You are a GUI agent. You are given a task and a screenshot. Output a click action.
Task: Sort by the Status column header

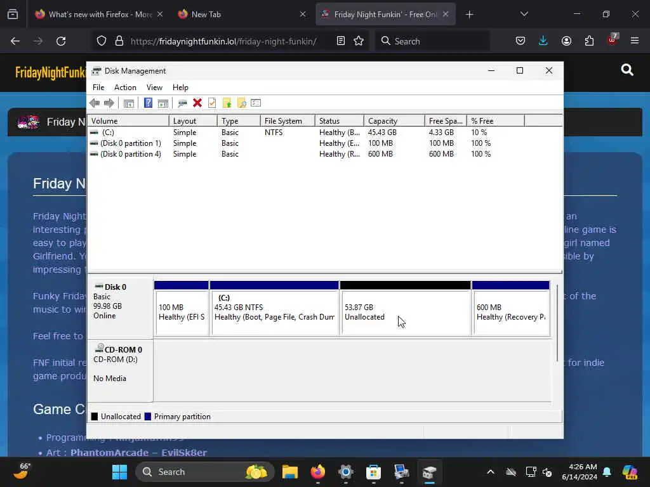(340, 121)
